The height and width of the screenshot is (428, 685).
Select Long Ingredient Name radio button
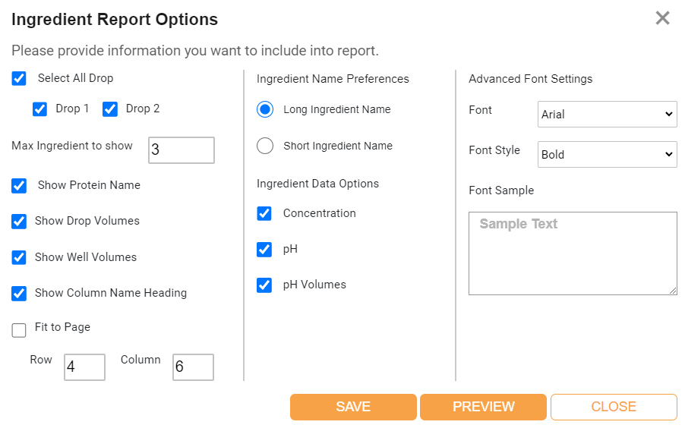pos(265,110)
